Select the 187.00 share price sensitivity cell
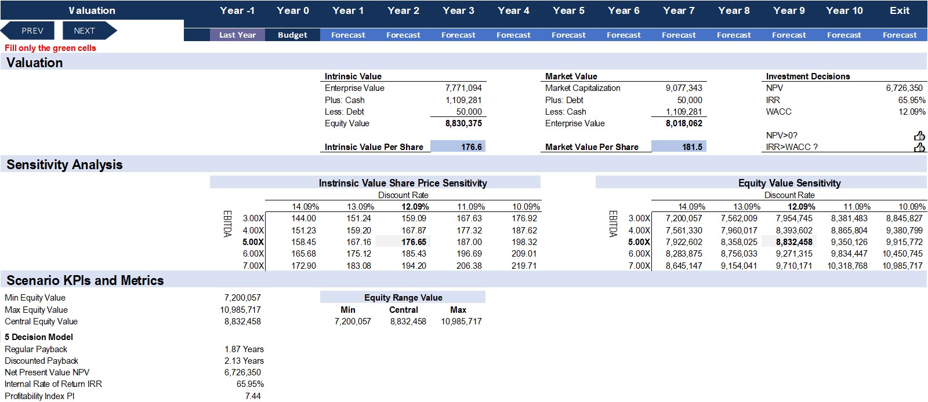The width and height of the screenshot is (928, 402). coord(469,242)
